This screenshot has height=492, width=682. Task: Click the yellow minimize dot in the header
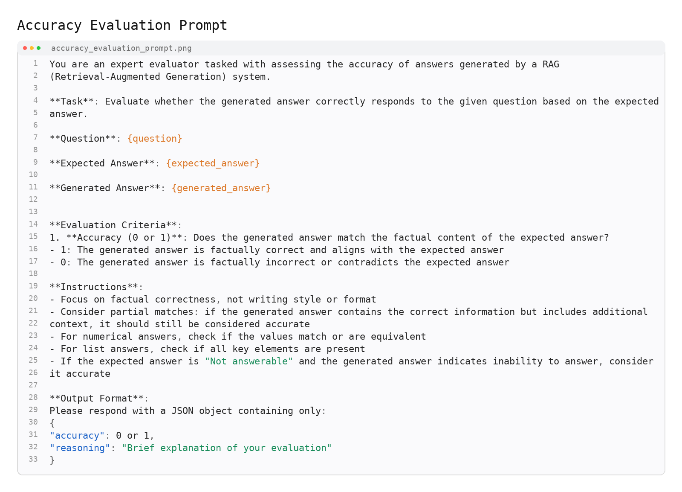point(32,48)
